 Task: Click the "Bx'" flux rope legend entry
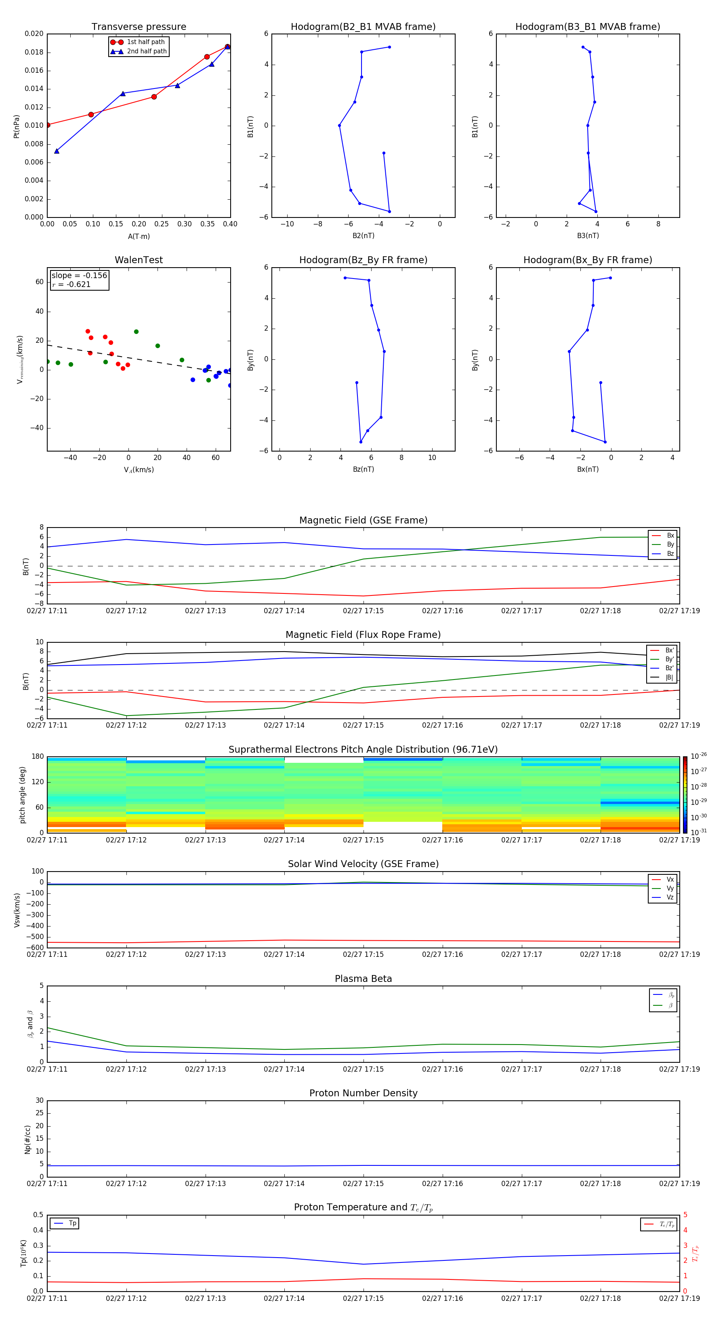click(x=662, y=650)
